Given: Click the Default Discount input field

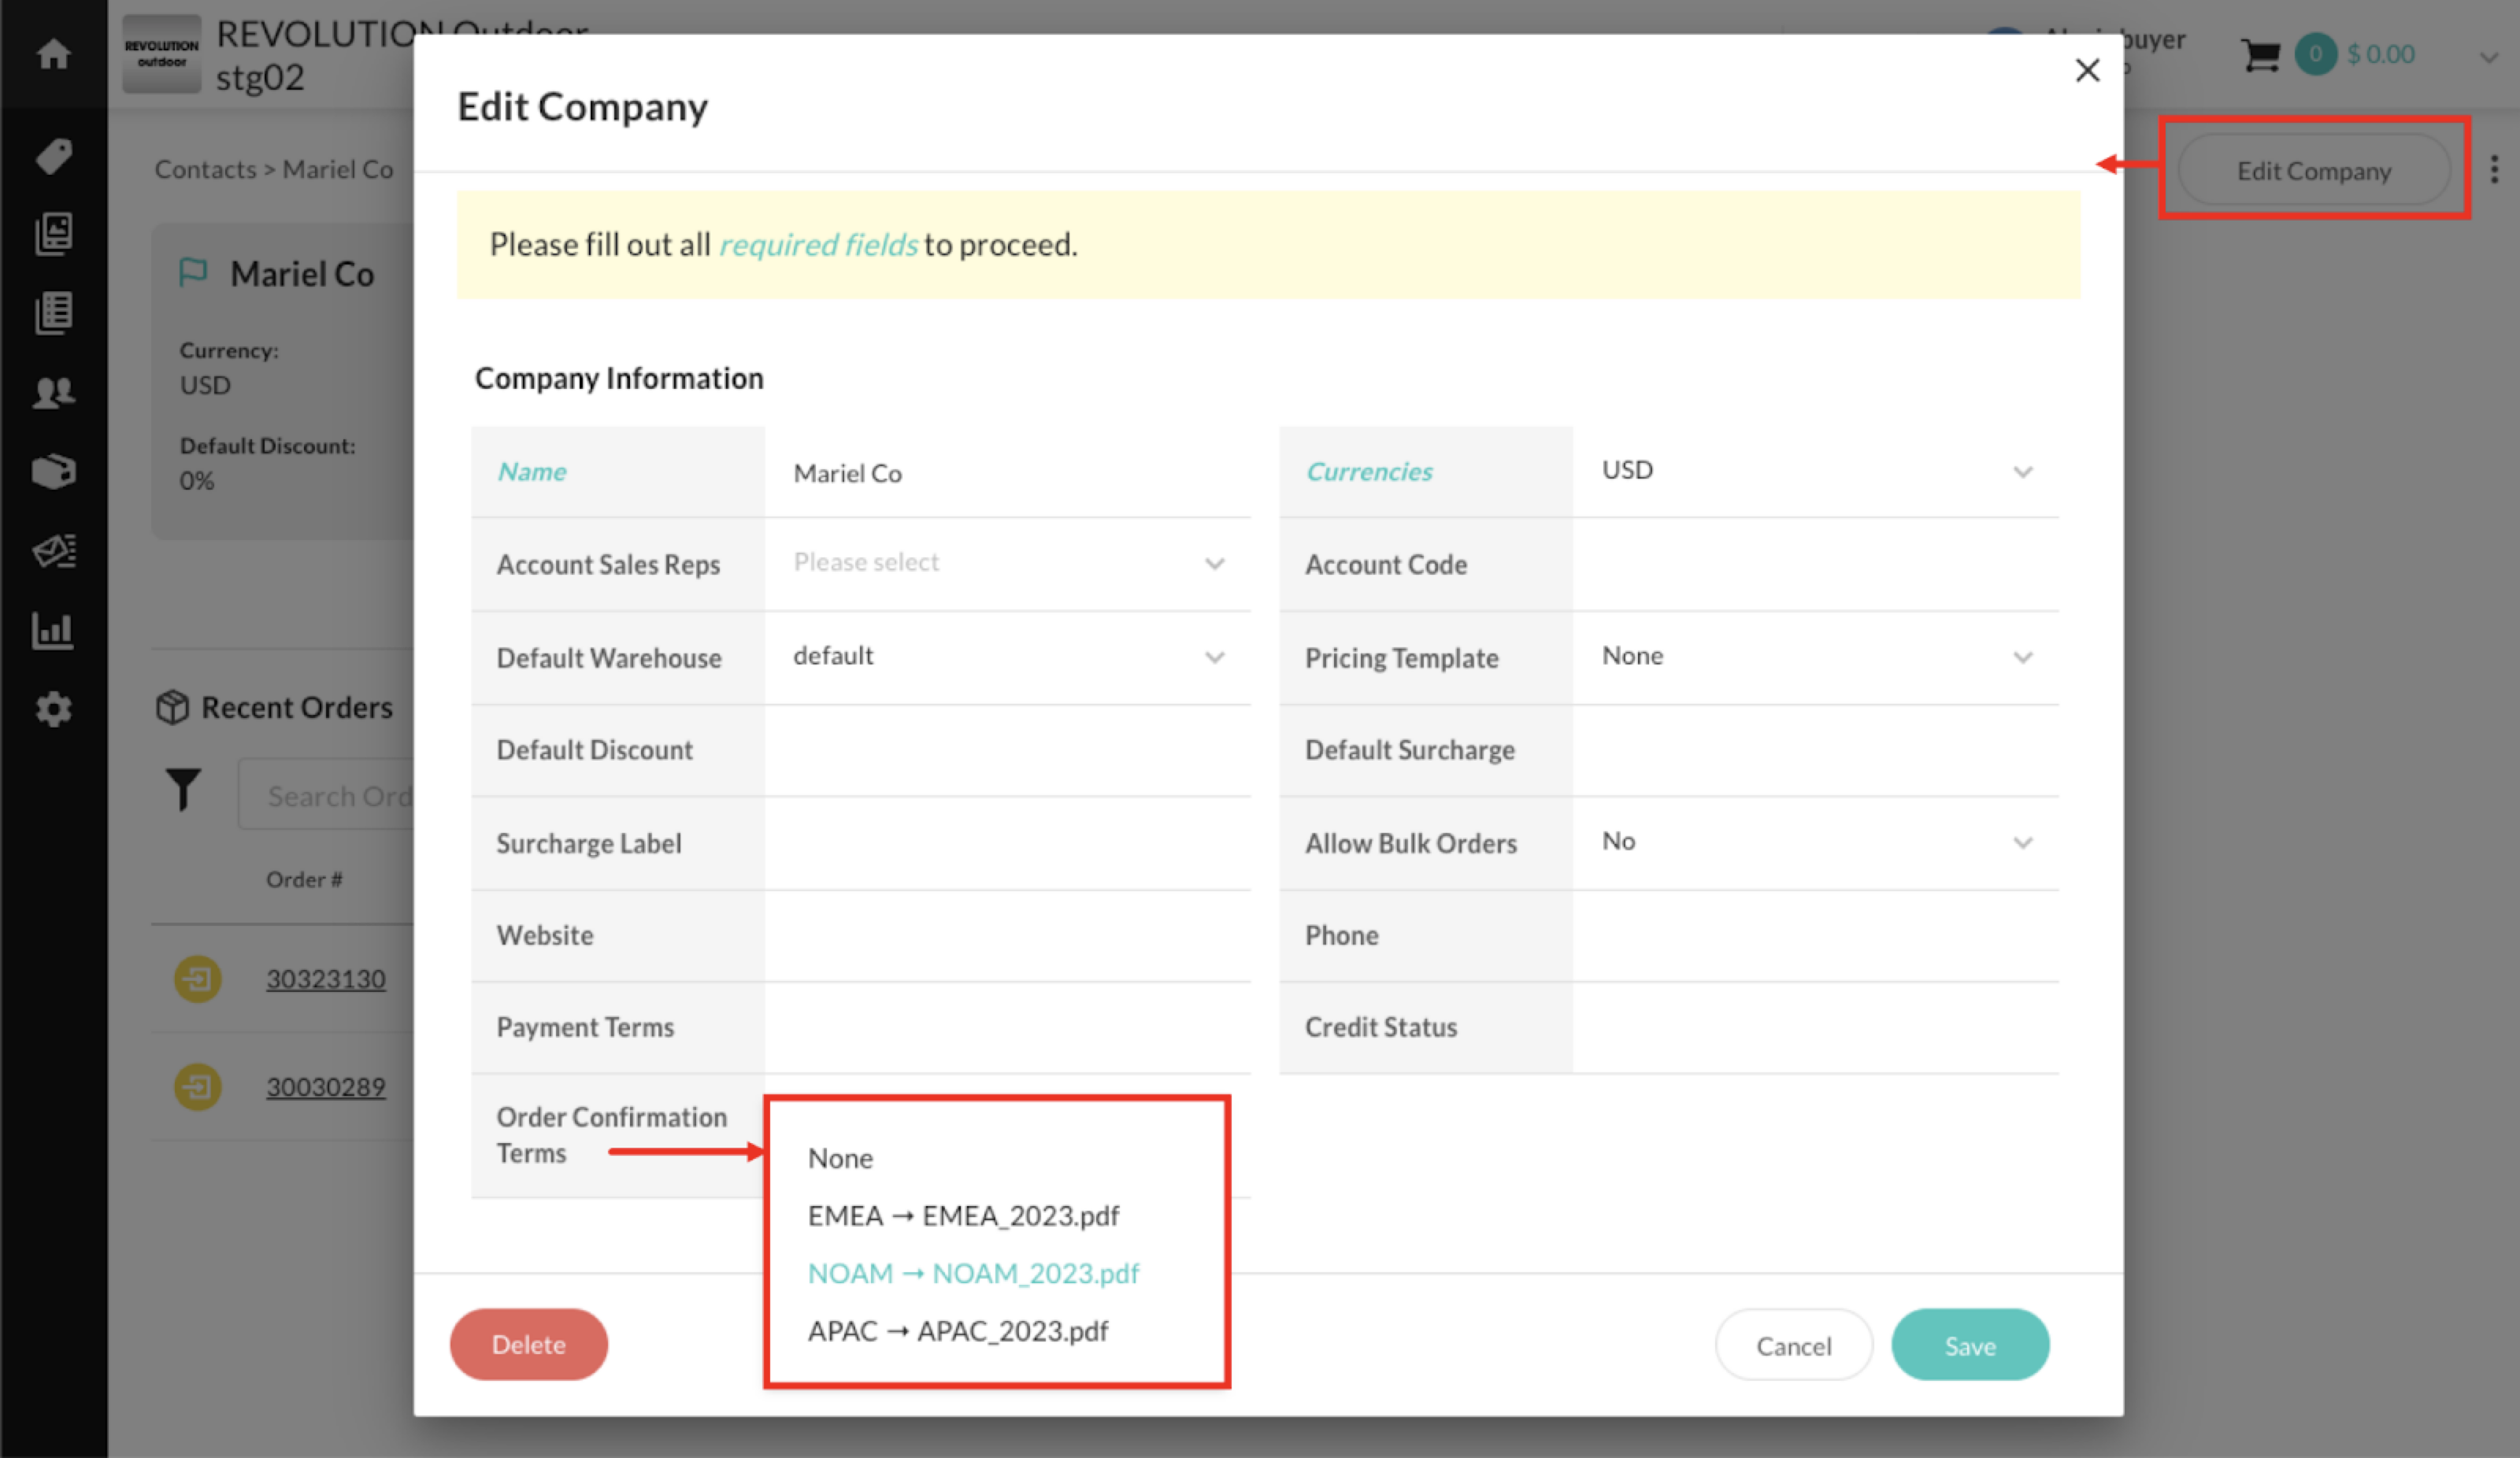Looking at the screenshot, I should 1007,750.
